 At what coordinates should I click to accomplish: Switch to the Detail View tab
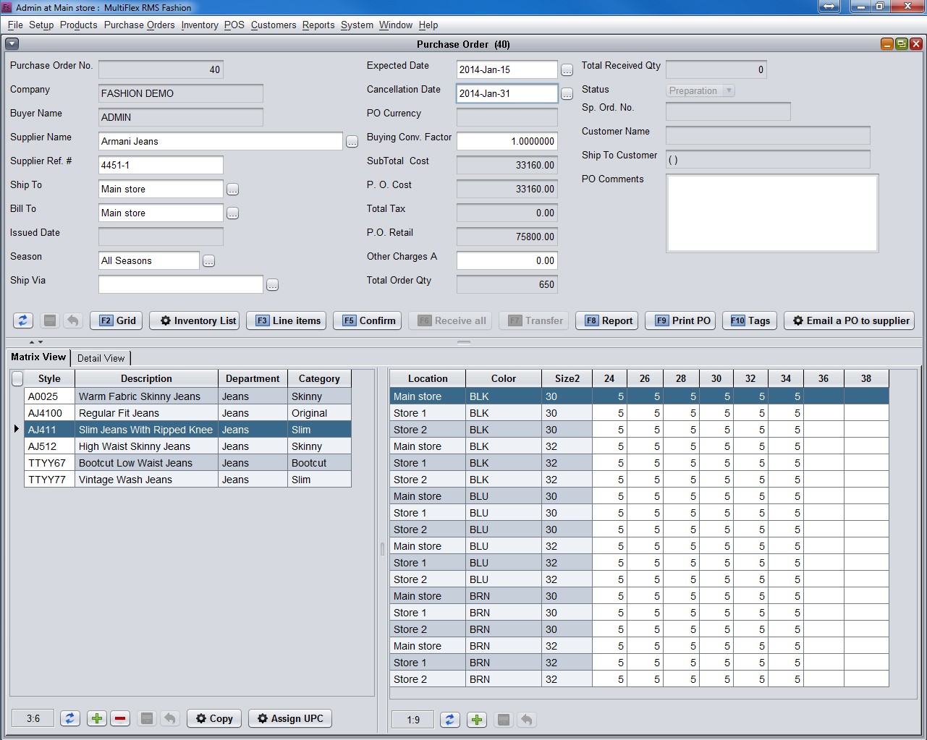[101, 357]
